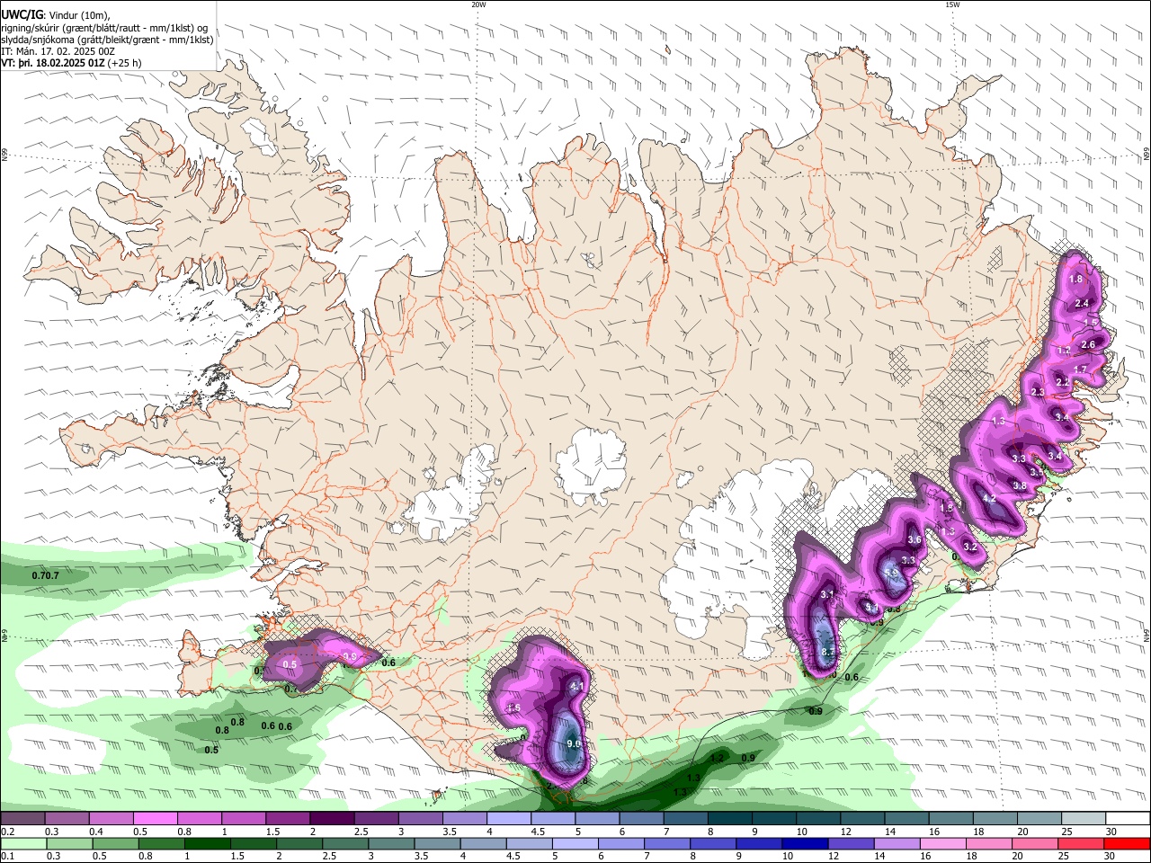Click the 3.2 precipitation value on the map
The height and width of the screenshot is (863, 1151).
tap(970, 547)
